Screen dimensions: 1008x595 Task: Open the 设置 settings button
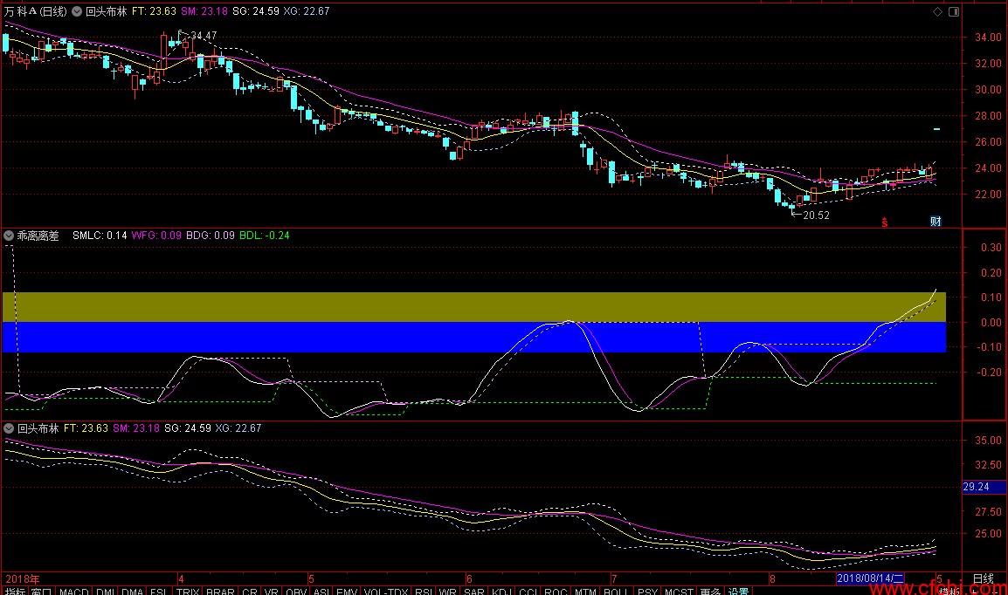[739, 591]
